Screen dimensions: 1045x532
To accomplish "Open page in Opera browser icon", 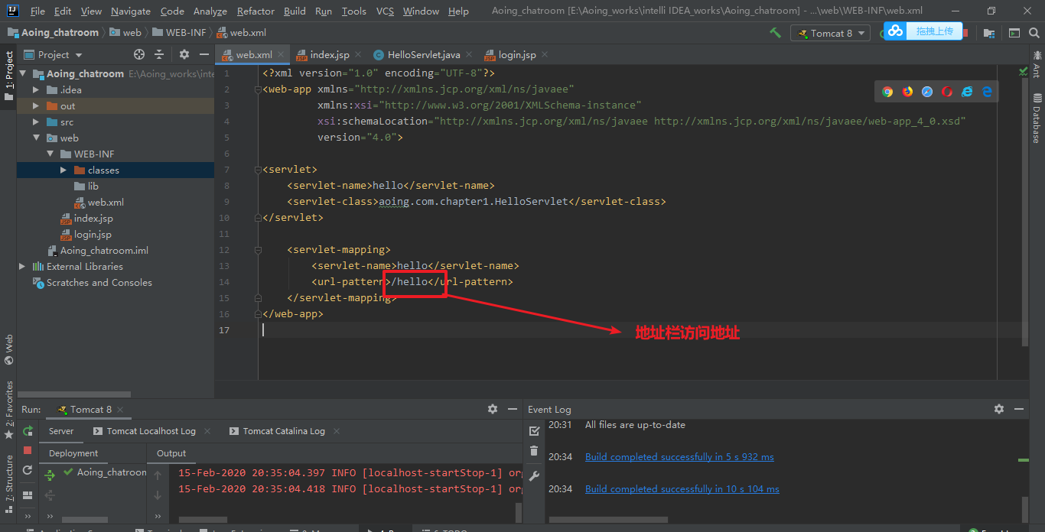I will coord(947,92).
